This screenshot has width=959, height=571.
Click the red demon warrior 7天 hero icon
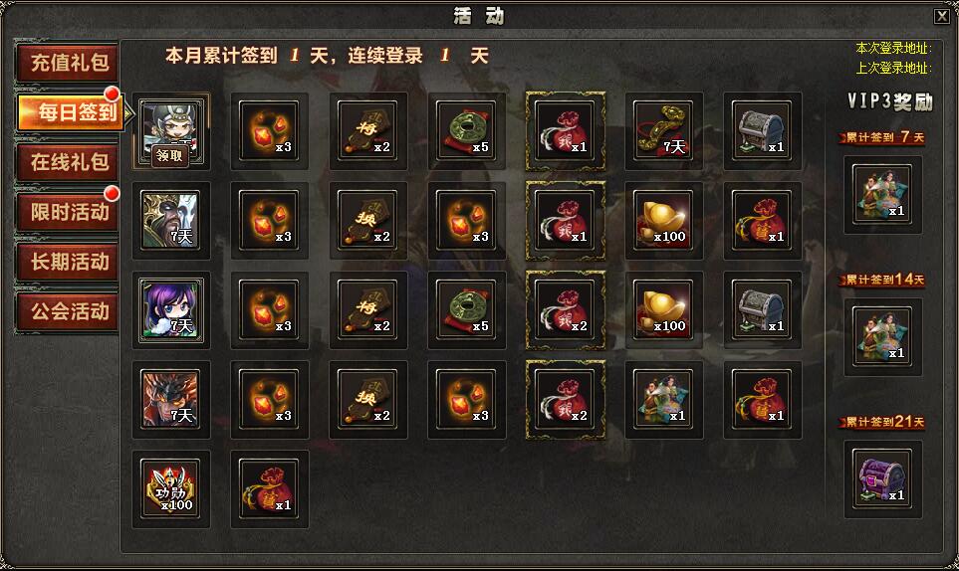click(x=170, y=399)
